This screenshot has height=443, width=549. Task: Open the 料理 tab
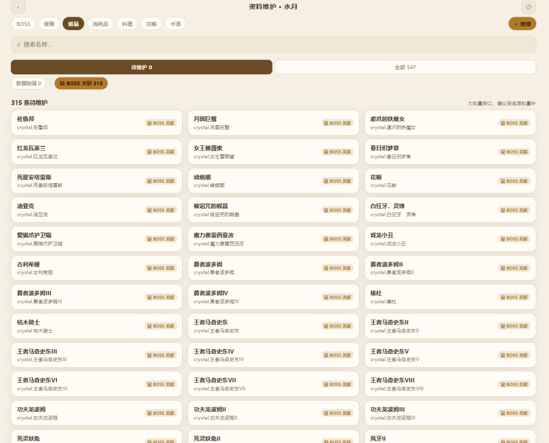point(127,24)
